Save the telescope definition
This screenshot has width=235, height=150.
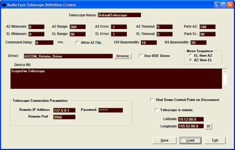tap(164, 140)
